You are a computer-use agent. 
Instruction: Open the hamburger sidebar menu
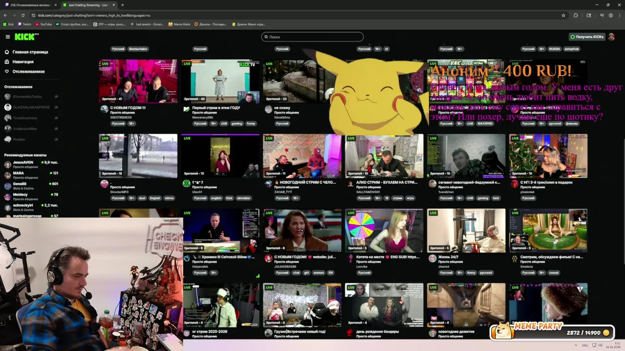(x=7, y=37)
